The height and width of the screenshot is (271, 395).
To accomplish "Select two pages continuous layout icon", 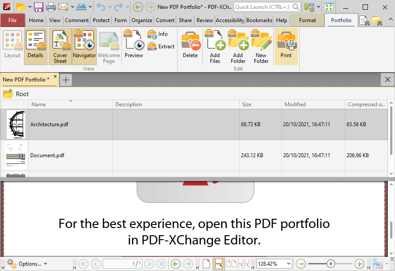I will (x=244, y=264).
